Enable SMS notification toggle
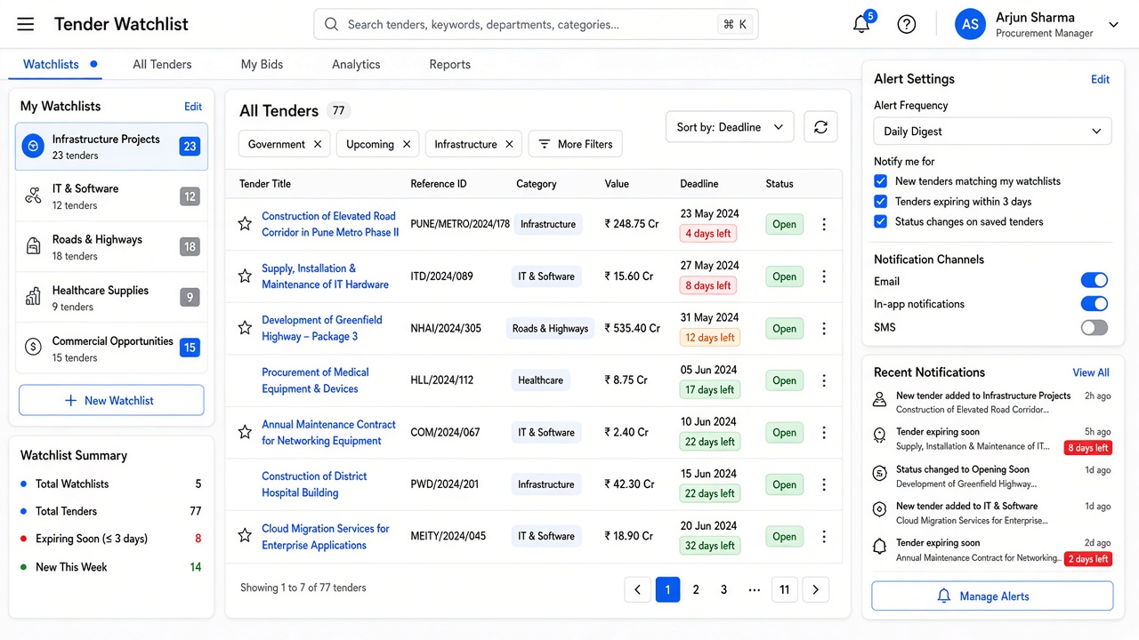This screenshot has width=1139, height=640. (x=1095, y=328)
